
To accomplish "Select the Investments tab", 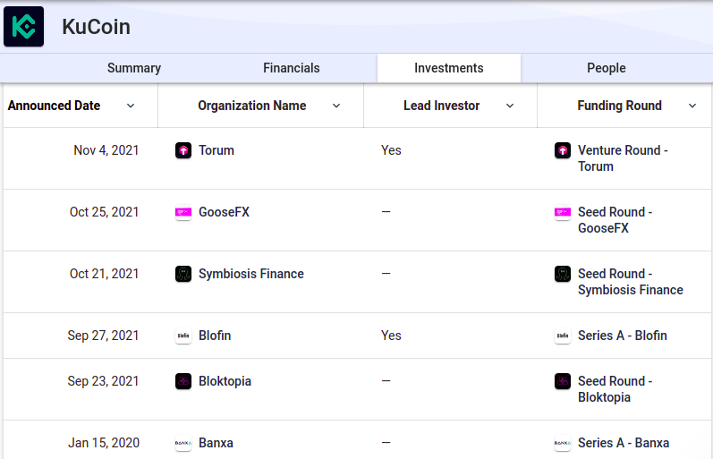I will (x=449, y=68).
